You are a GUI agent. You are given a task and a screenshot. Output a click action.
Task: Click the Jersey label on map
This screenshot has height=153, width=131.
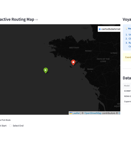85,28
